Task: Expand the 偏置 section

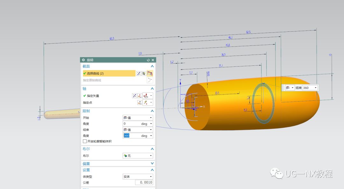Action: tap(152, 163)
